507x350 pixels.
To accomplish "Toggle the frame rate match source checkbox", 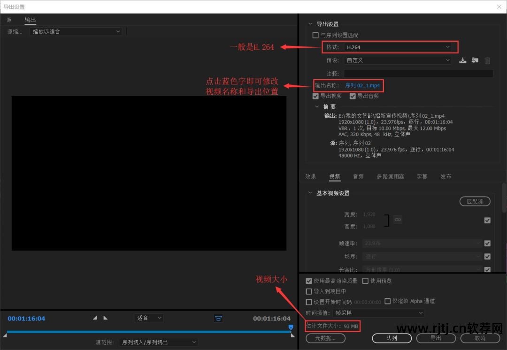I will coord(488,243).
